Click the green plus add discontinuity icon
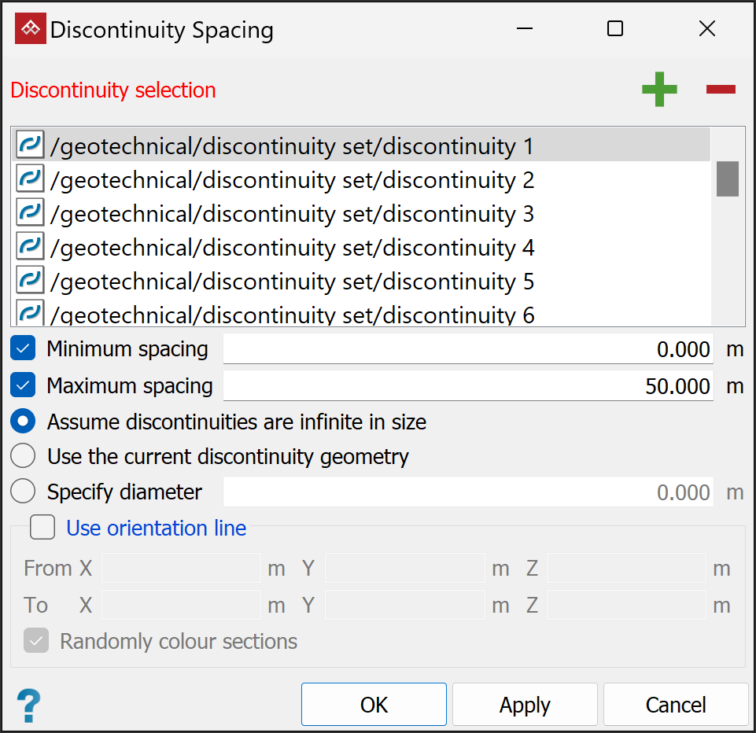 (x=659, y=90)
